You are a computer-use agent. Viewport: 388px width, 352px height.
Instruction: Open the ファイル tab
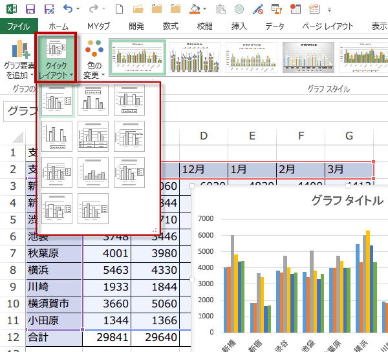click(19, 26)
